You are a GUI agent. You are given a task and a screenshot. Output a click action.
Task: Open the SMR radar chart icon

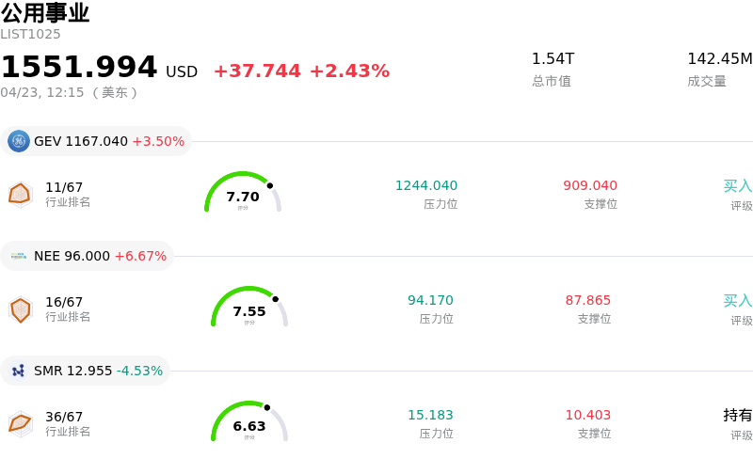pyautogui.click(x=20, y=423)
